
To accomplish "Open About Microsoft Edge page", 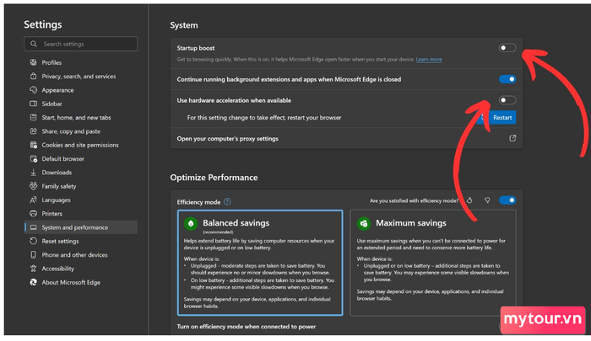I will (x=81, y=282).
